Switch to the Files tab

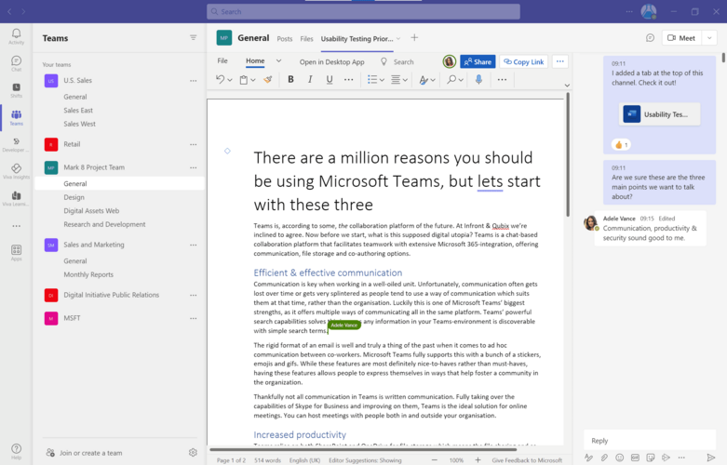[306, 39]
